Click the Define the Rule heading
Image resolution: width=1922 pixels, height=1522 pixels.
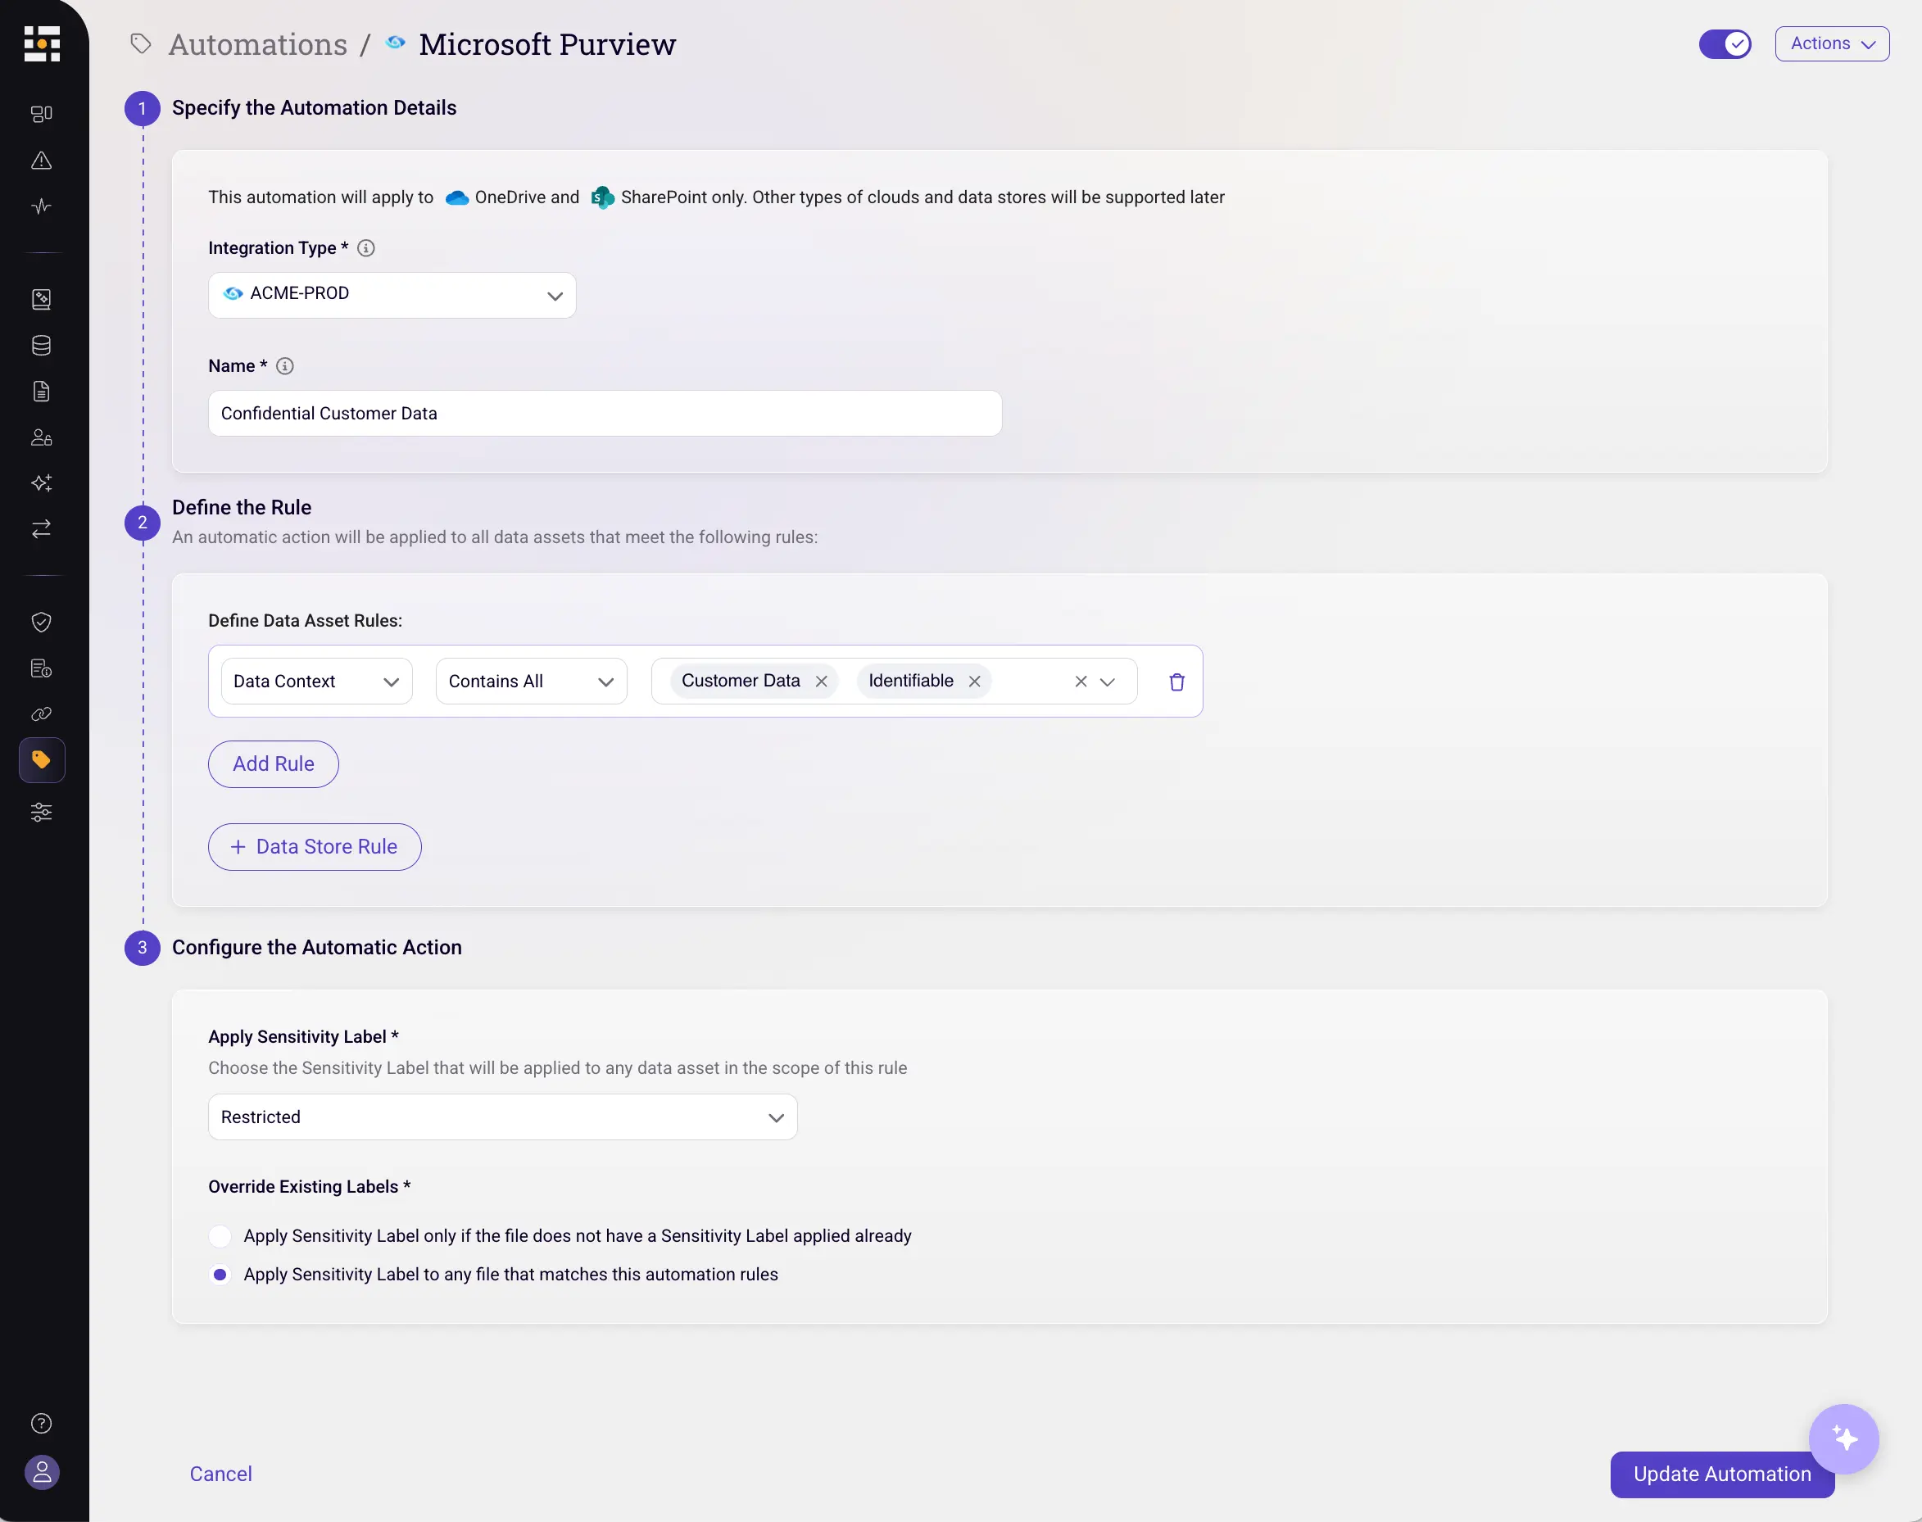pos(242,508)
